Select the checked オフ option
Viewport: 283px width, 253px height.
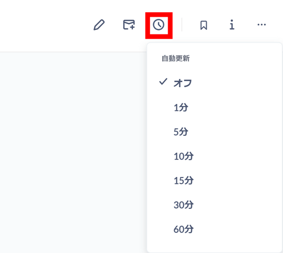(x=214, y=83)
